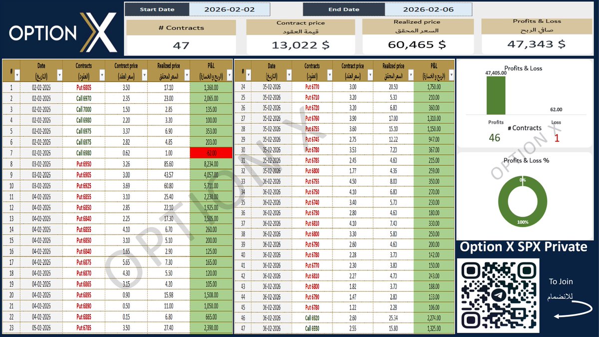Select the Put 6805 contract cell
Screen dimensions: 599x337
click(84, 87)
